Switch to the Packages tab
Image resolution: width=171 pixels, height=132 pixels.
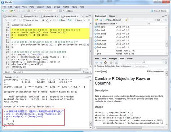coord(113,59)
